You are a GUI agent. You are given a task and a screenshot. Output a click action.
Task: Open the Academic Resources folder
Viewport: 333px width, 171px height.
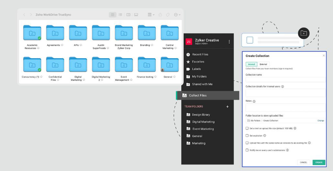(32, 33)
